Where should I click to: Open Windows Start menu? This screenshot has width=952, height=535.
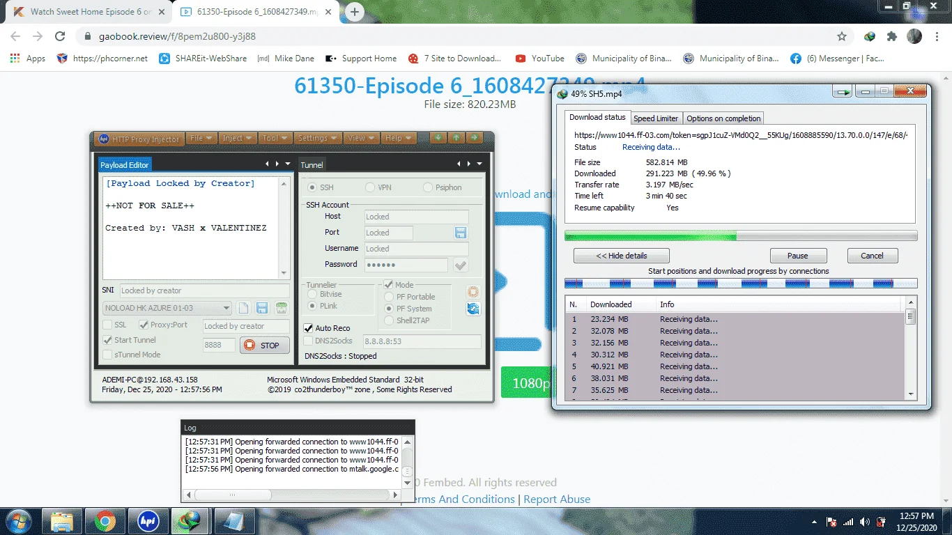click(17, 521)
